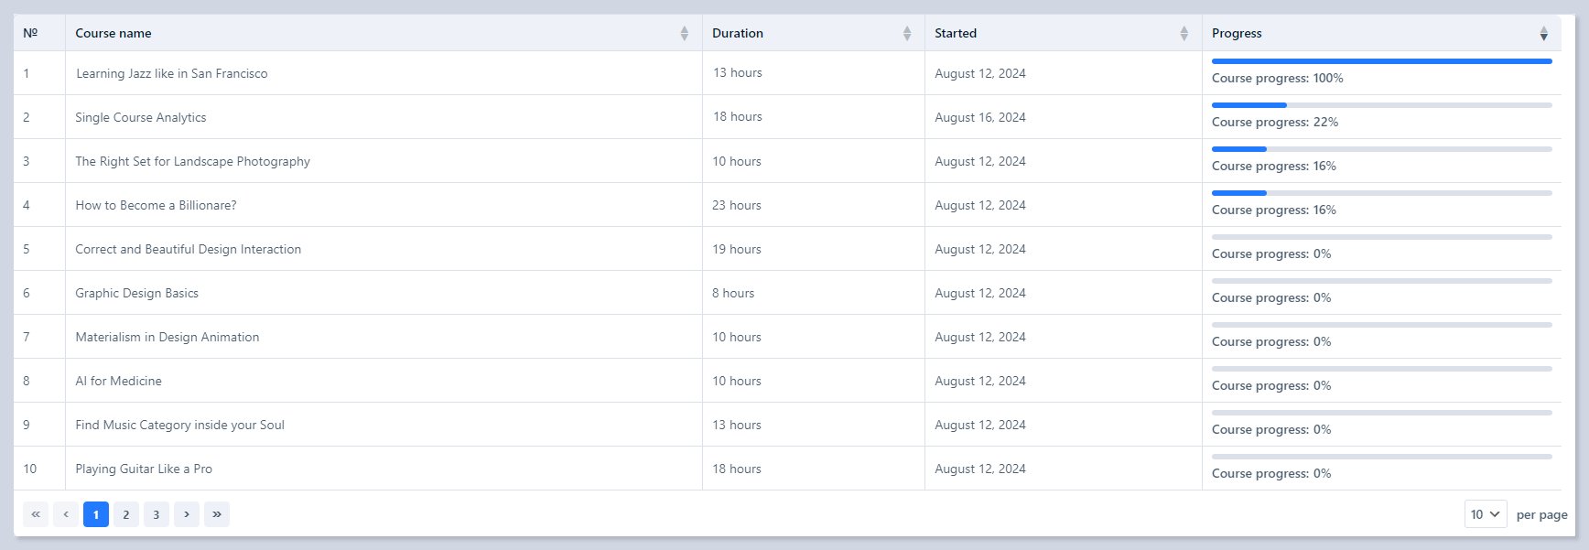The image size is (1589, 550).
Task: Jump to last page with double-right arrow
Action: point(217,514)
